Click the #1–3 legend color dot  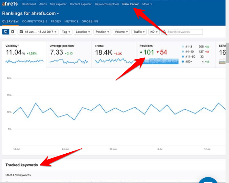point(183,46)
